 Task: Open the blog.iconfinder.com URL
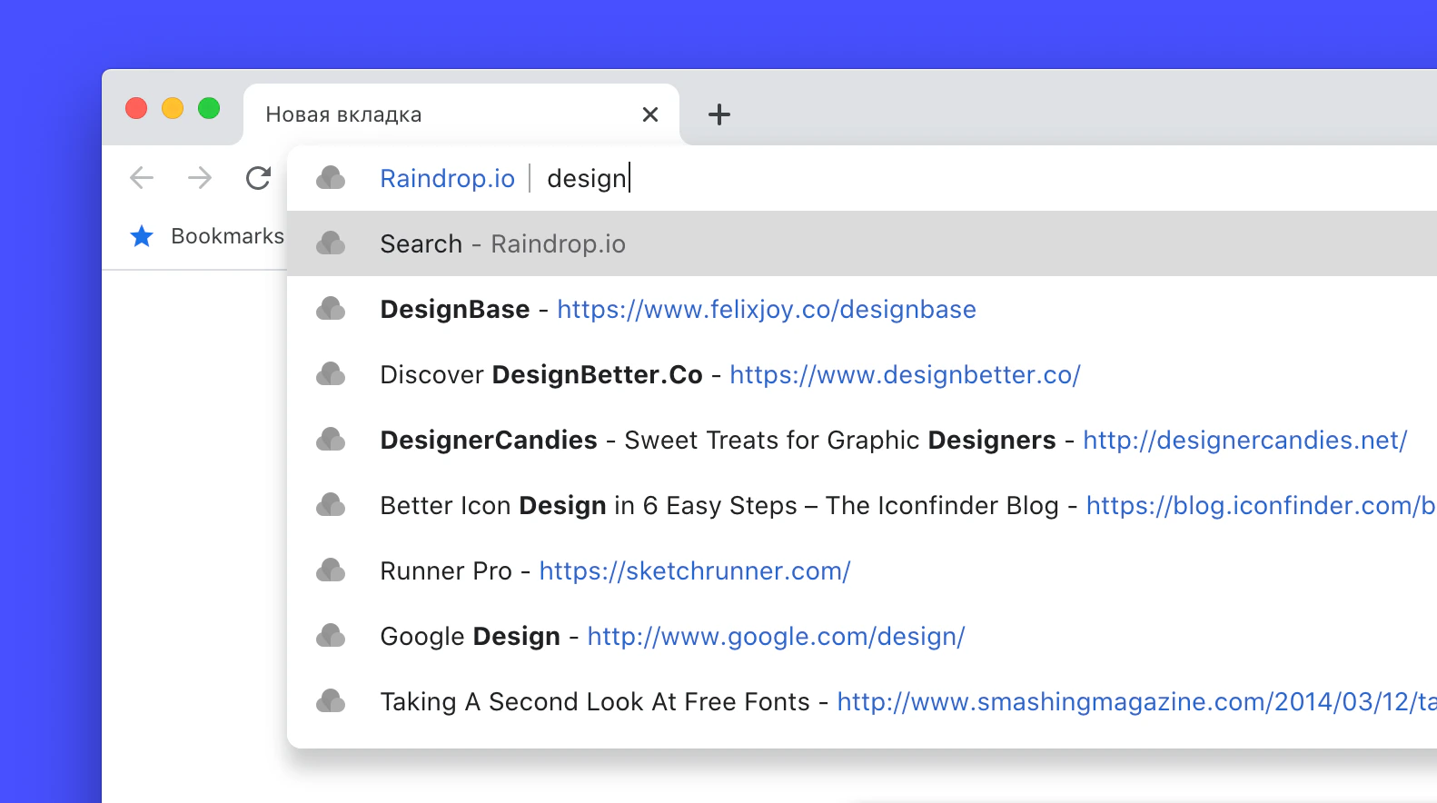(x=1262, y=505)
